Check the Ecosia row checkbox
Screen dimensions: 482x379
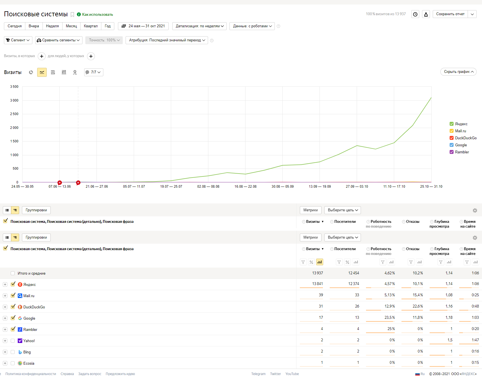coord(13,363)
